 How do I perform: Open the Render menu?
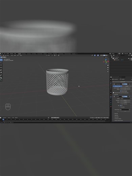pyautogui.click(x=8, y=53)
